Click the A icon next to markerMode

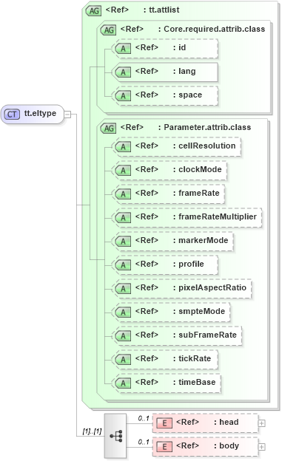(123, 242)
